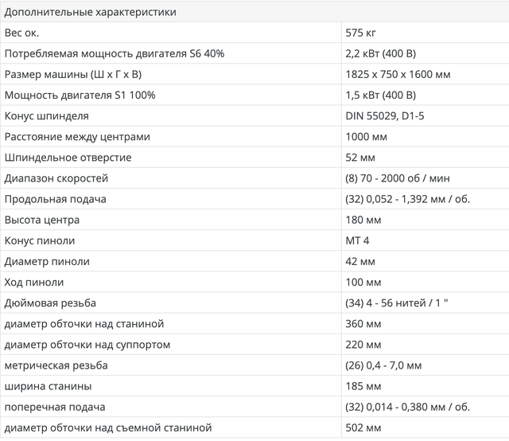This screenshot has width=509, height=441.
Task: Select the 'Мощность двигателя S1 100%' label
Action: click(80, 95)
